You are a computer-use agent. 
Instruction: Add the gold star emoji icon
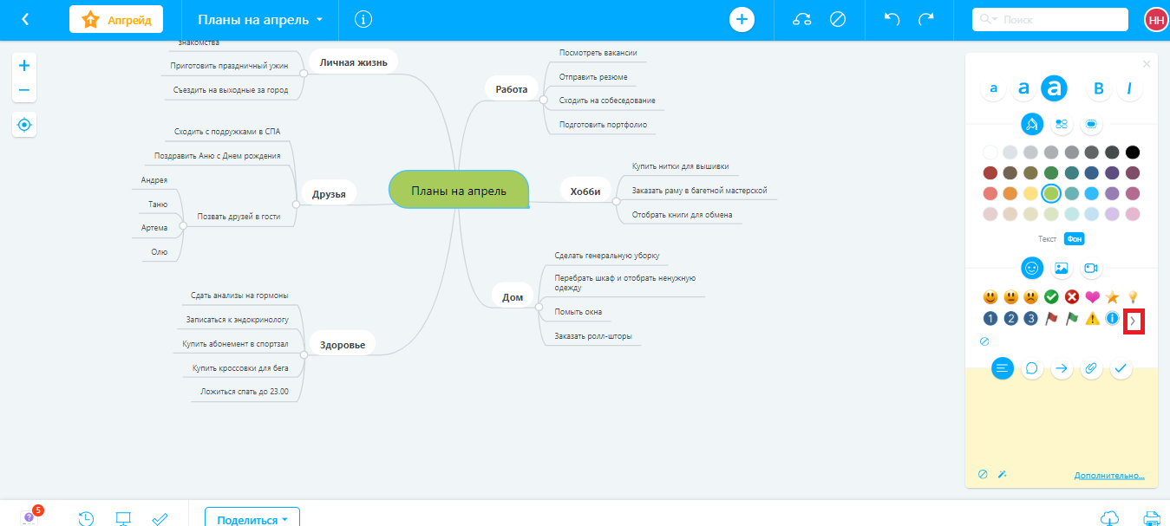(x=1112, y=297)
